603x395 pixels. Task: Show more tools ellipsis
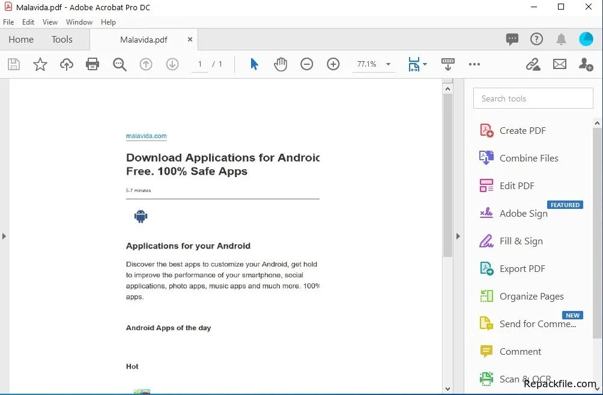pos(474,64)
